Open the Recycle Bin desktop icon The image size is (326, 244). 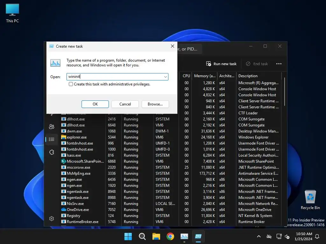click(x=310, y=200)
